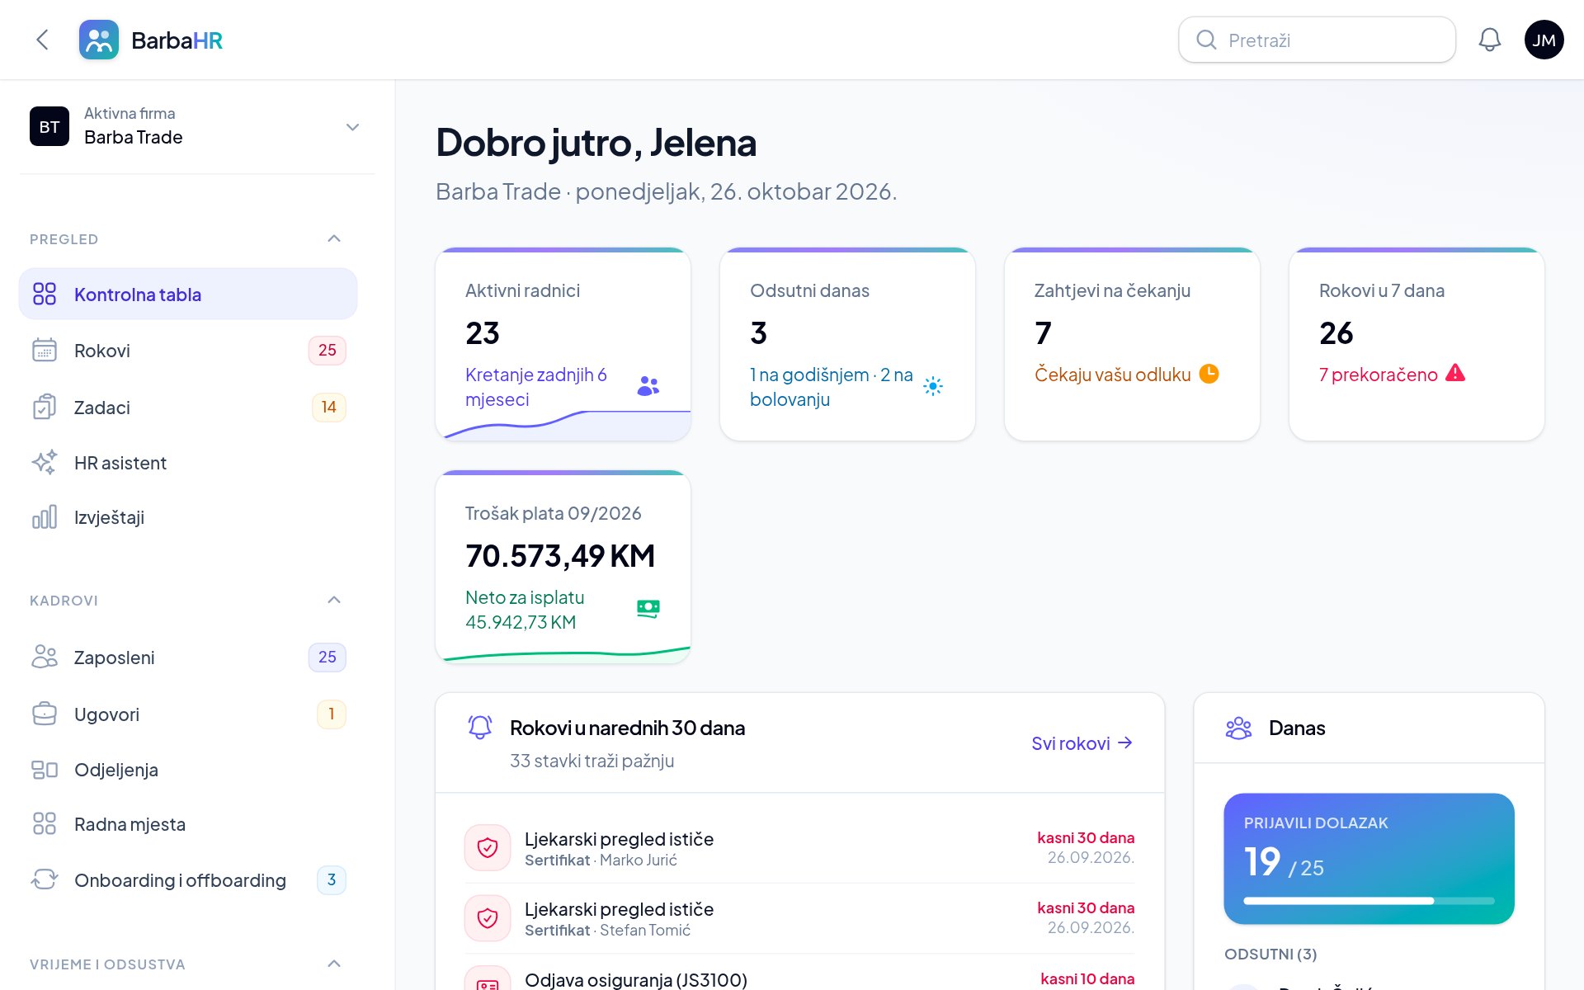This screenshot has height=990, width=1584.
Task: Click the Zadaci clipboard icon
Action: click(45, 407)
